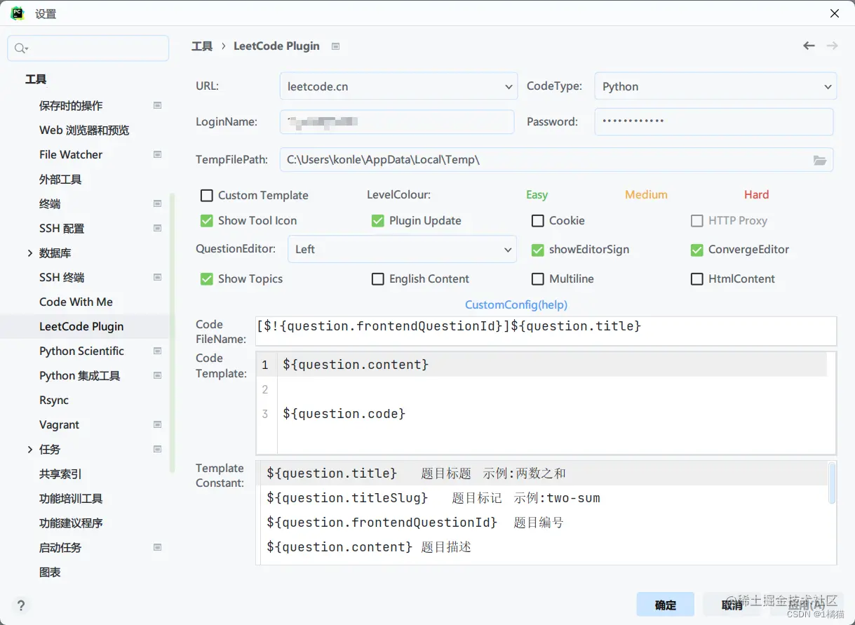Select 共享索引 in the sidebar
Screen dimensions: 855x625
(60, 473)
